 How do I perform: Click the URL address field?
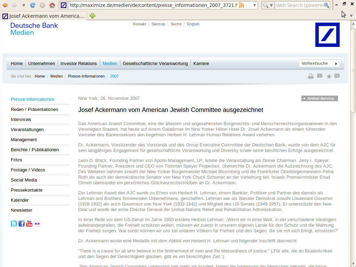point(153,5)
